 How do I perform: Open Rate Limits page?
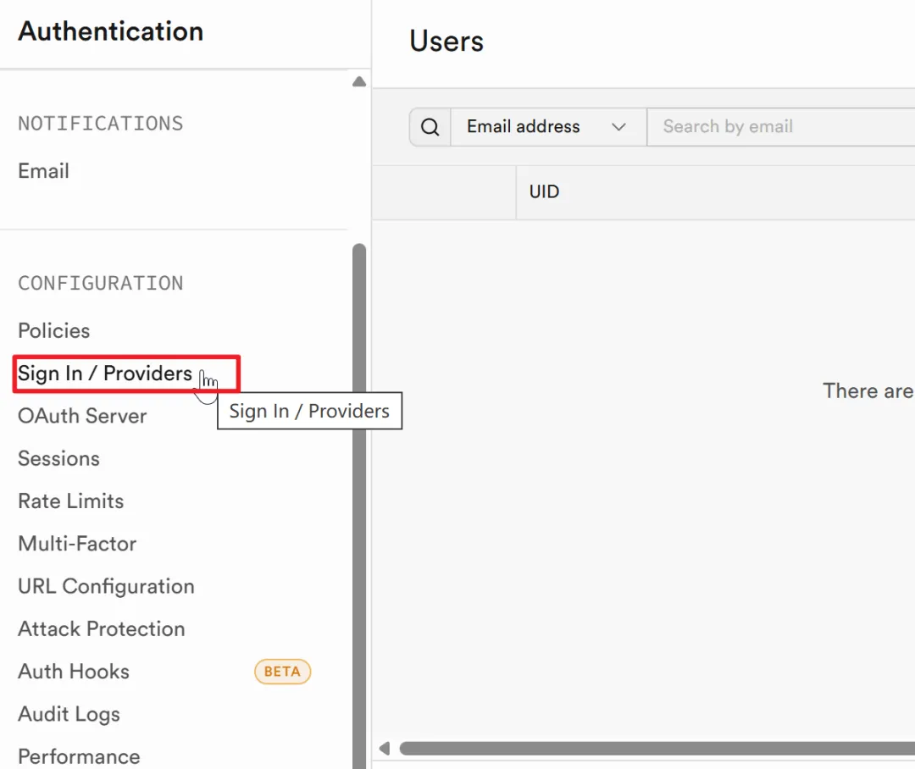(x=71, y=501)
